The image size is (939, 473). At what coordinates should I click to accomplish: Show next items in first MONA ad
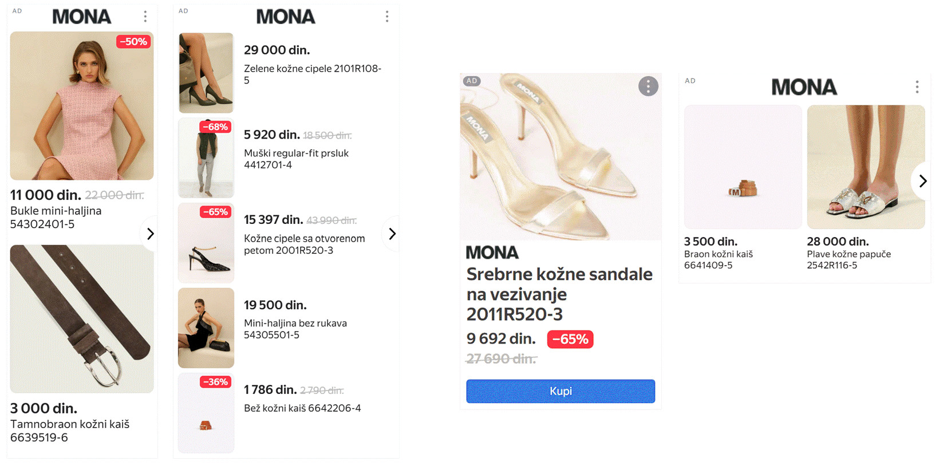pos(150,234)
